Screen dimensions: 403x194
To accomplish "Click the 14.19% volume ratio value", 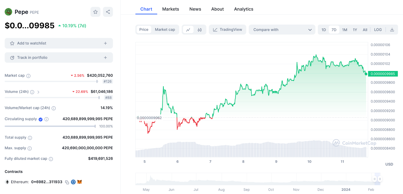I will coord(107,108).
